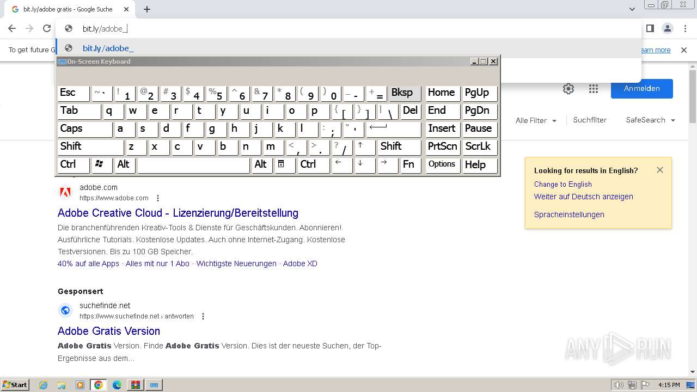Toggle the left Alt key on keyboard
The width and height of the screenshot is (697, 392).
point(125,164)
